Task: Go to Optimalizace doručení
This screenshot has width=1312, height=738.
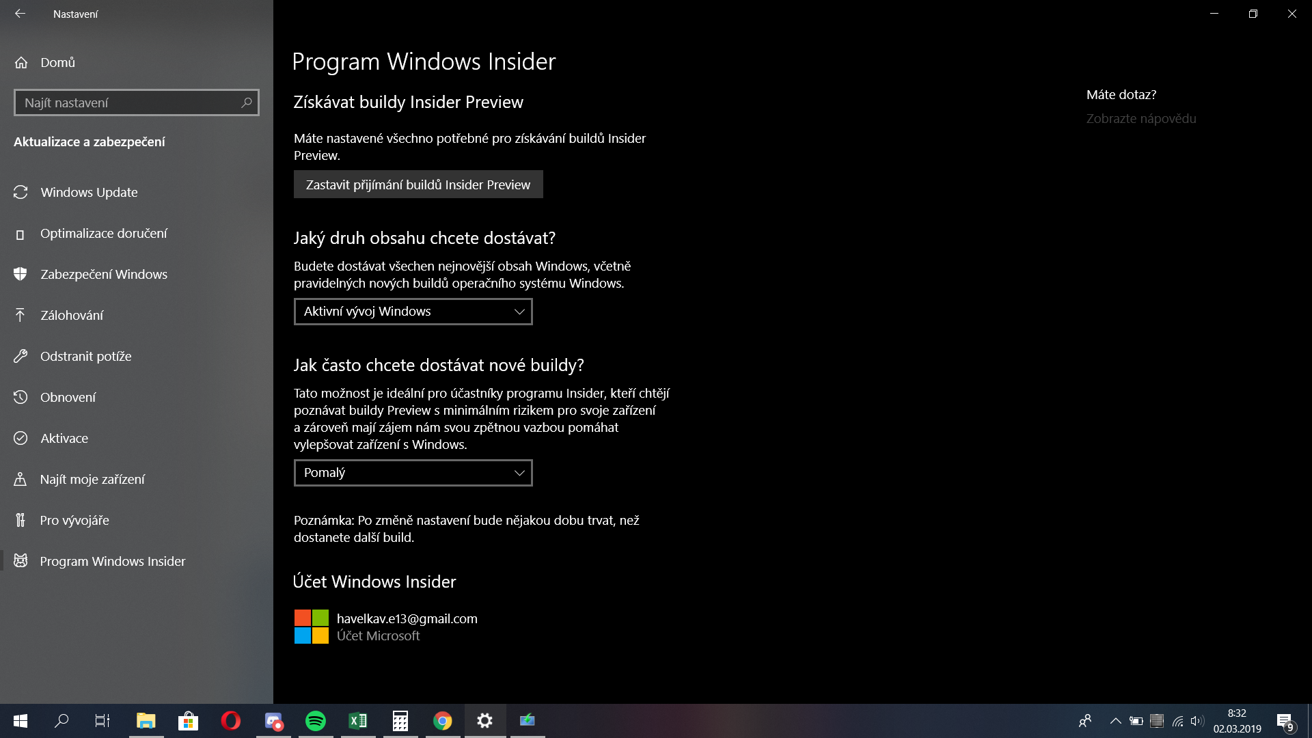Action: (103, 233)
